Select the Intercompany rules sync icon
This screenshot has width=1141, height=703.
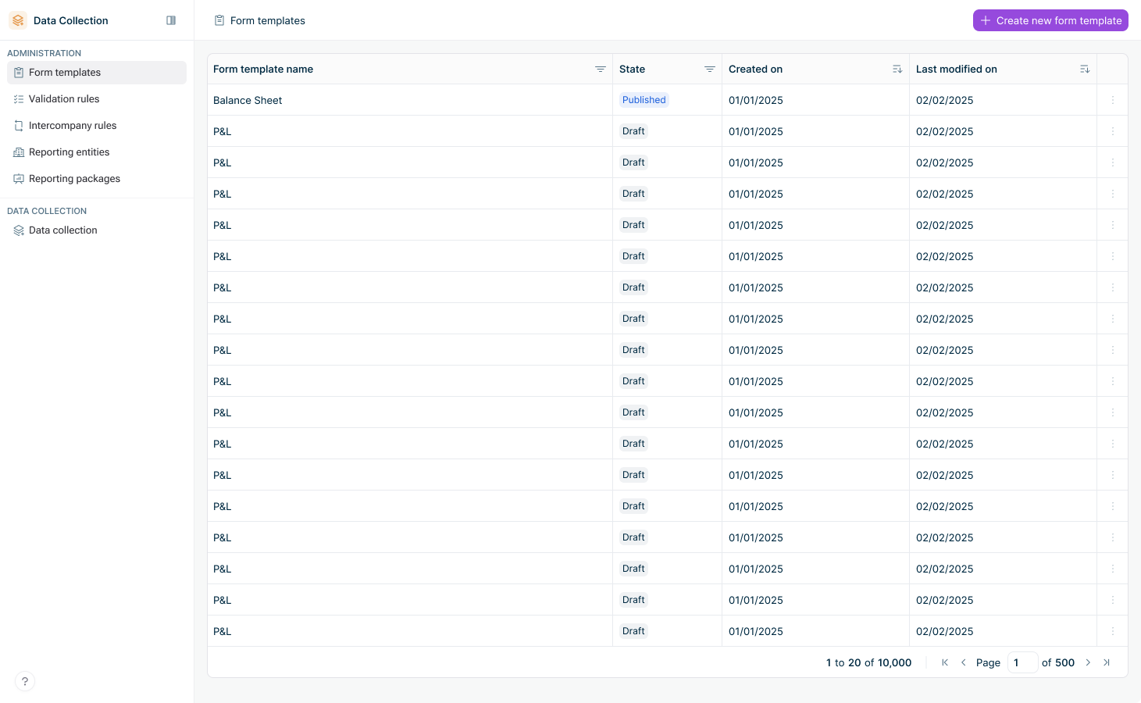click(18, 125)
